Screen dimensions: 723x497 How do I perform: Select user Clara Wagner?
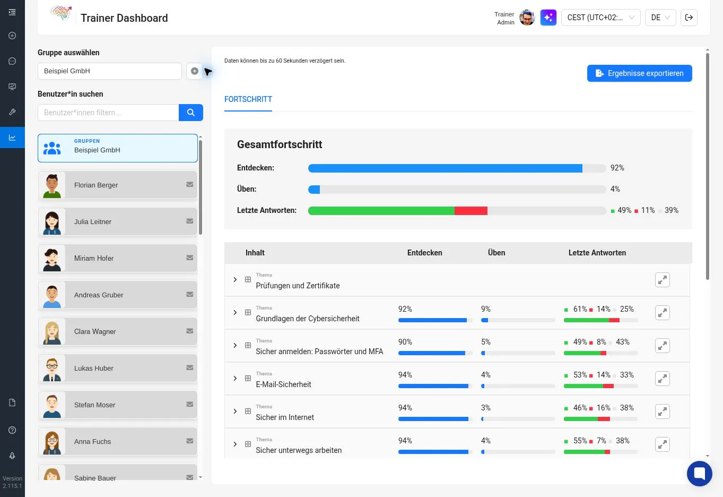(x=118, y=331)
